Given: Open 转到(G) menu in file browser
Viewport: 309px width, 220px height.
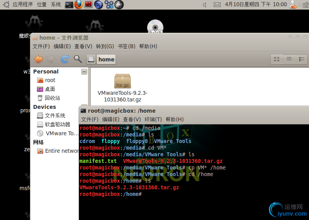Looking at the screenshot, I should [105, 46].
